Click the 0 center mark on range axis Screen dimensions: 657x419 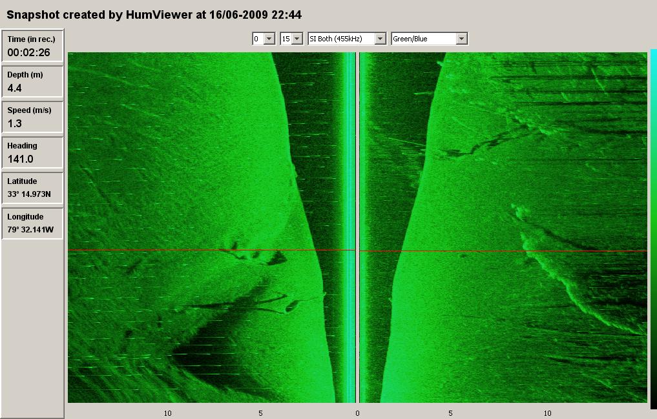[x=357, y=413]
